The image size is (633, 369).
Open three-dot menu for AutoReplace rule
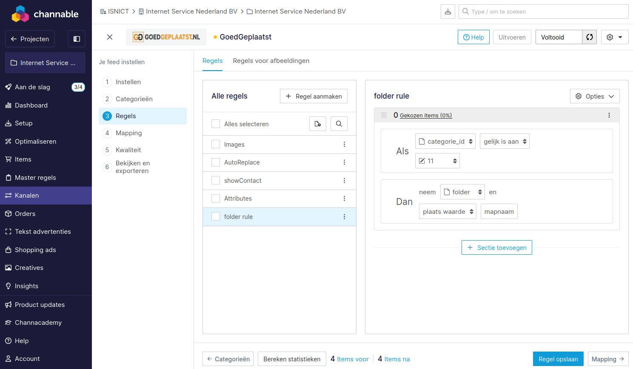click(344, 162)
